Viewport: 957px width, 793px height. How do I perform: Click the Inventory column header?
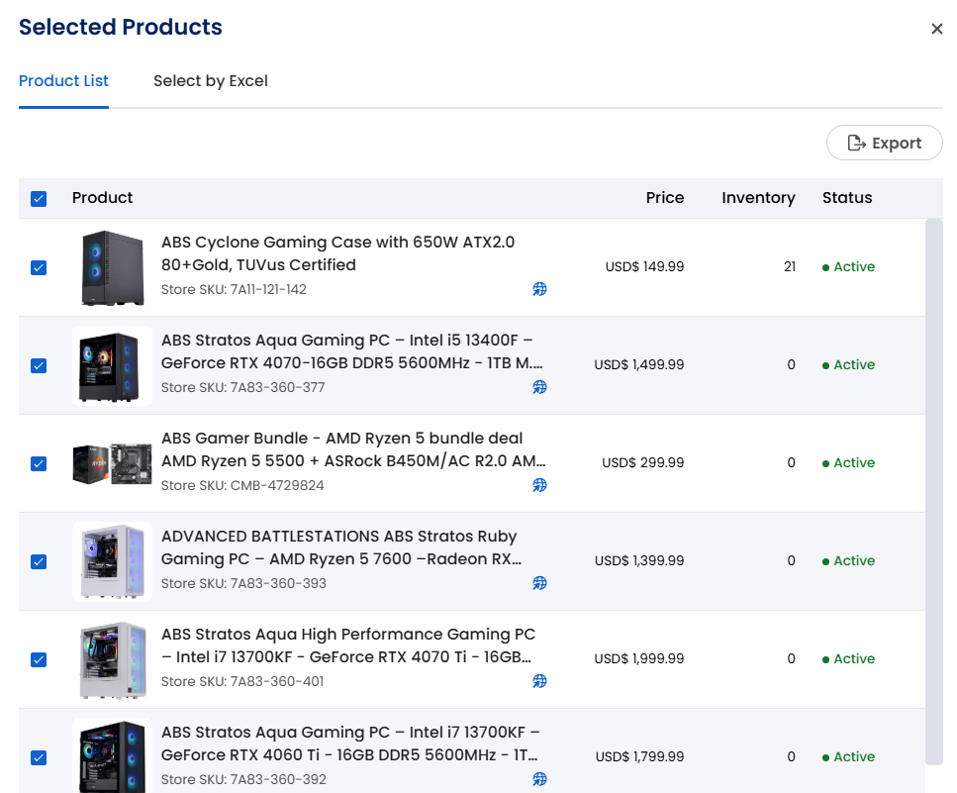pyautogui.click(x=759, y=198)
